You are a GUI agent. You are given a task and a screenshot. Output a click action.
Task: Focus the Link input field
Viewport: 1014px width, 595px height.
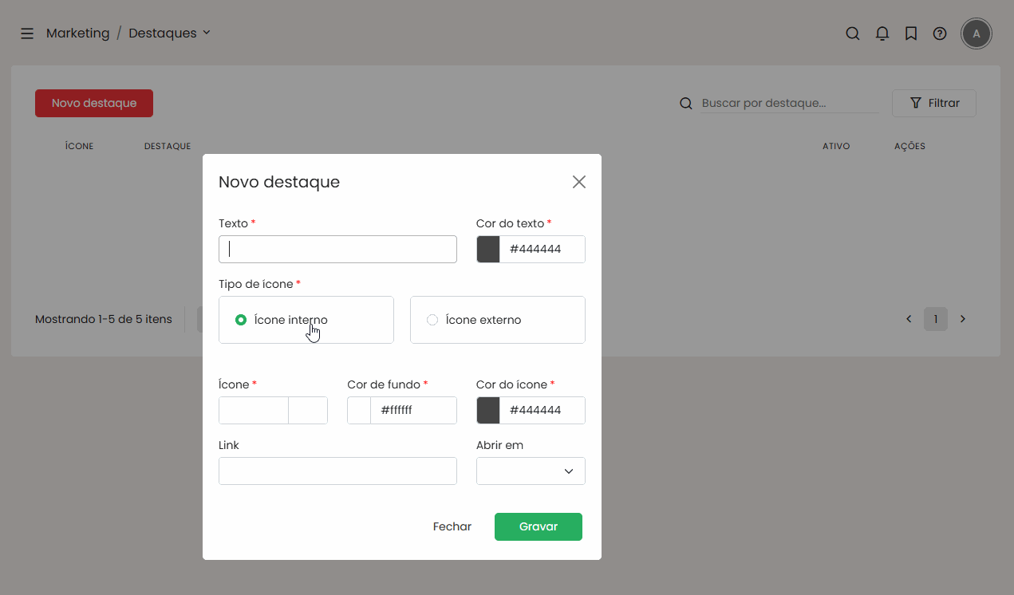point(337,471)
